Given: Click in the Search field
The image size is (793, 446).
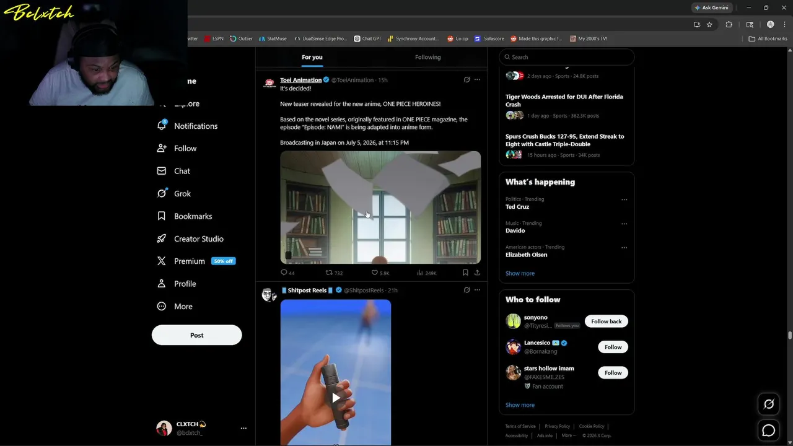Looking at the screenshot, I should pos(567,57).
